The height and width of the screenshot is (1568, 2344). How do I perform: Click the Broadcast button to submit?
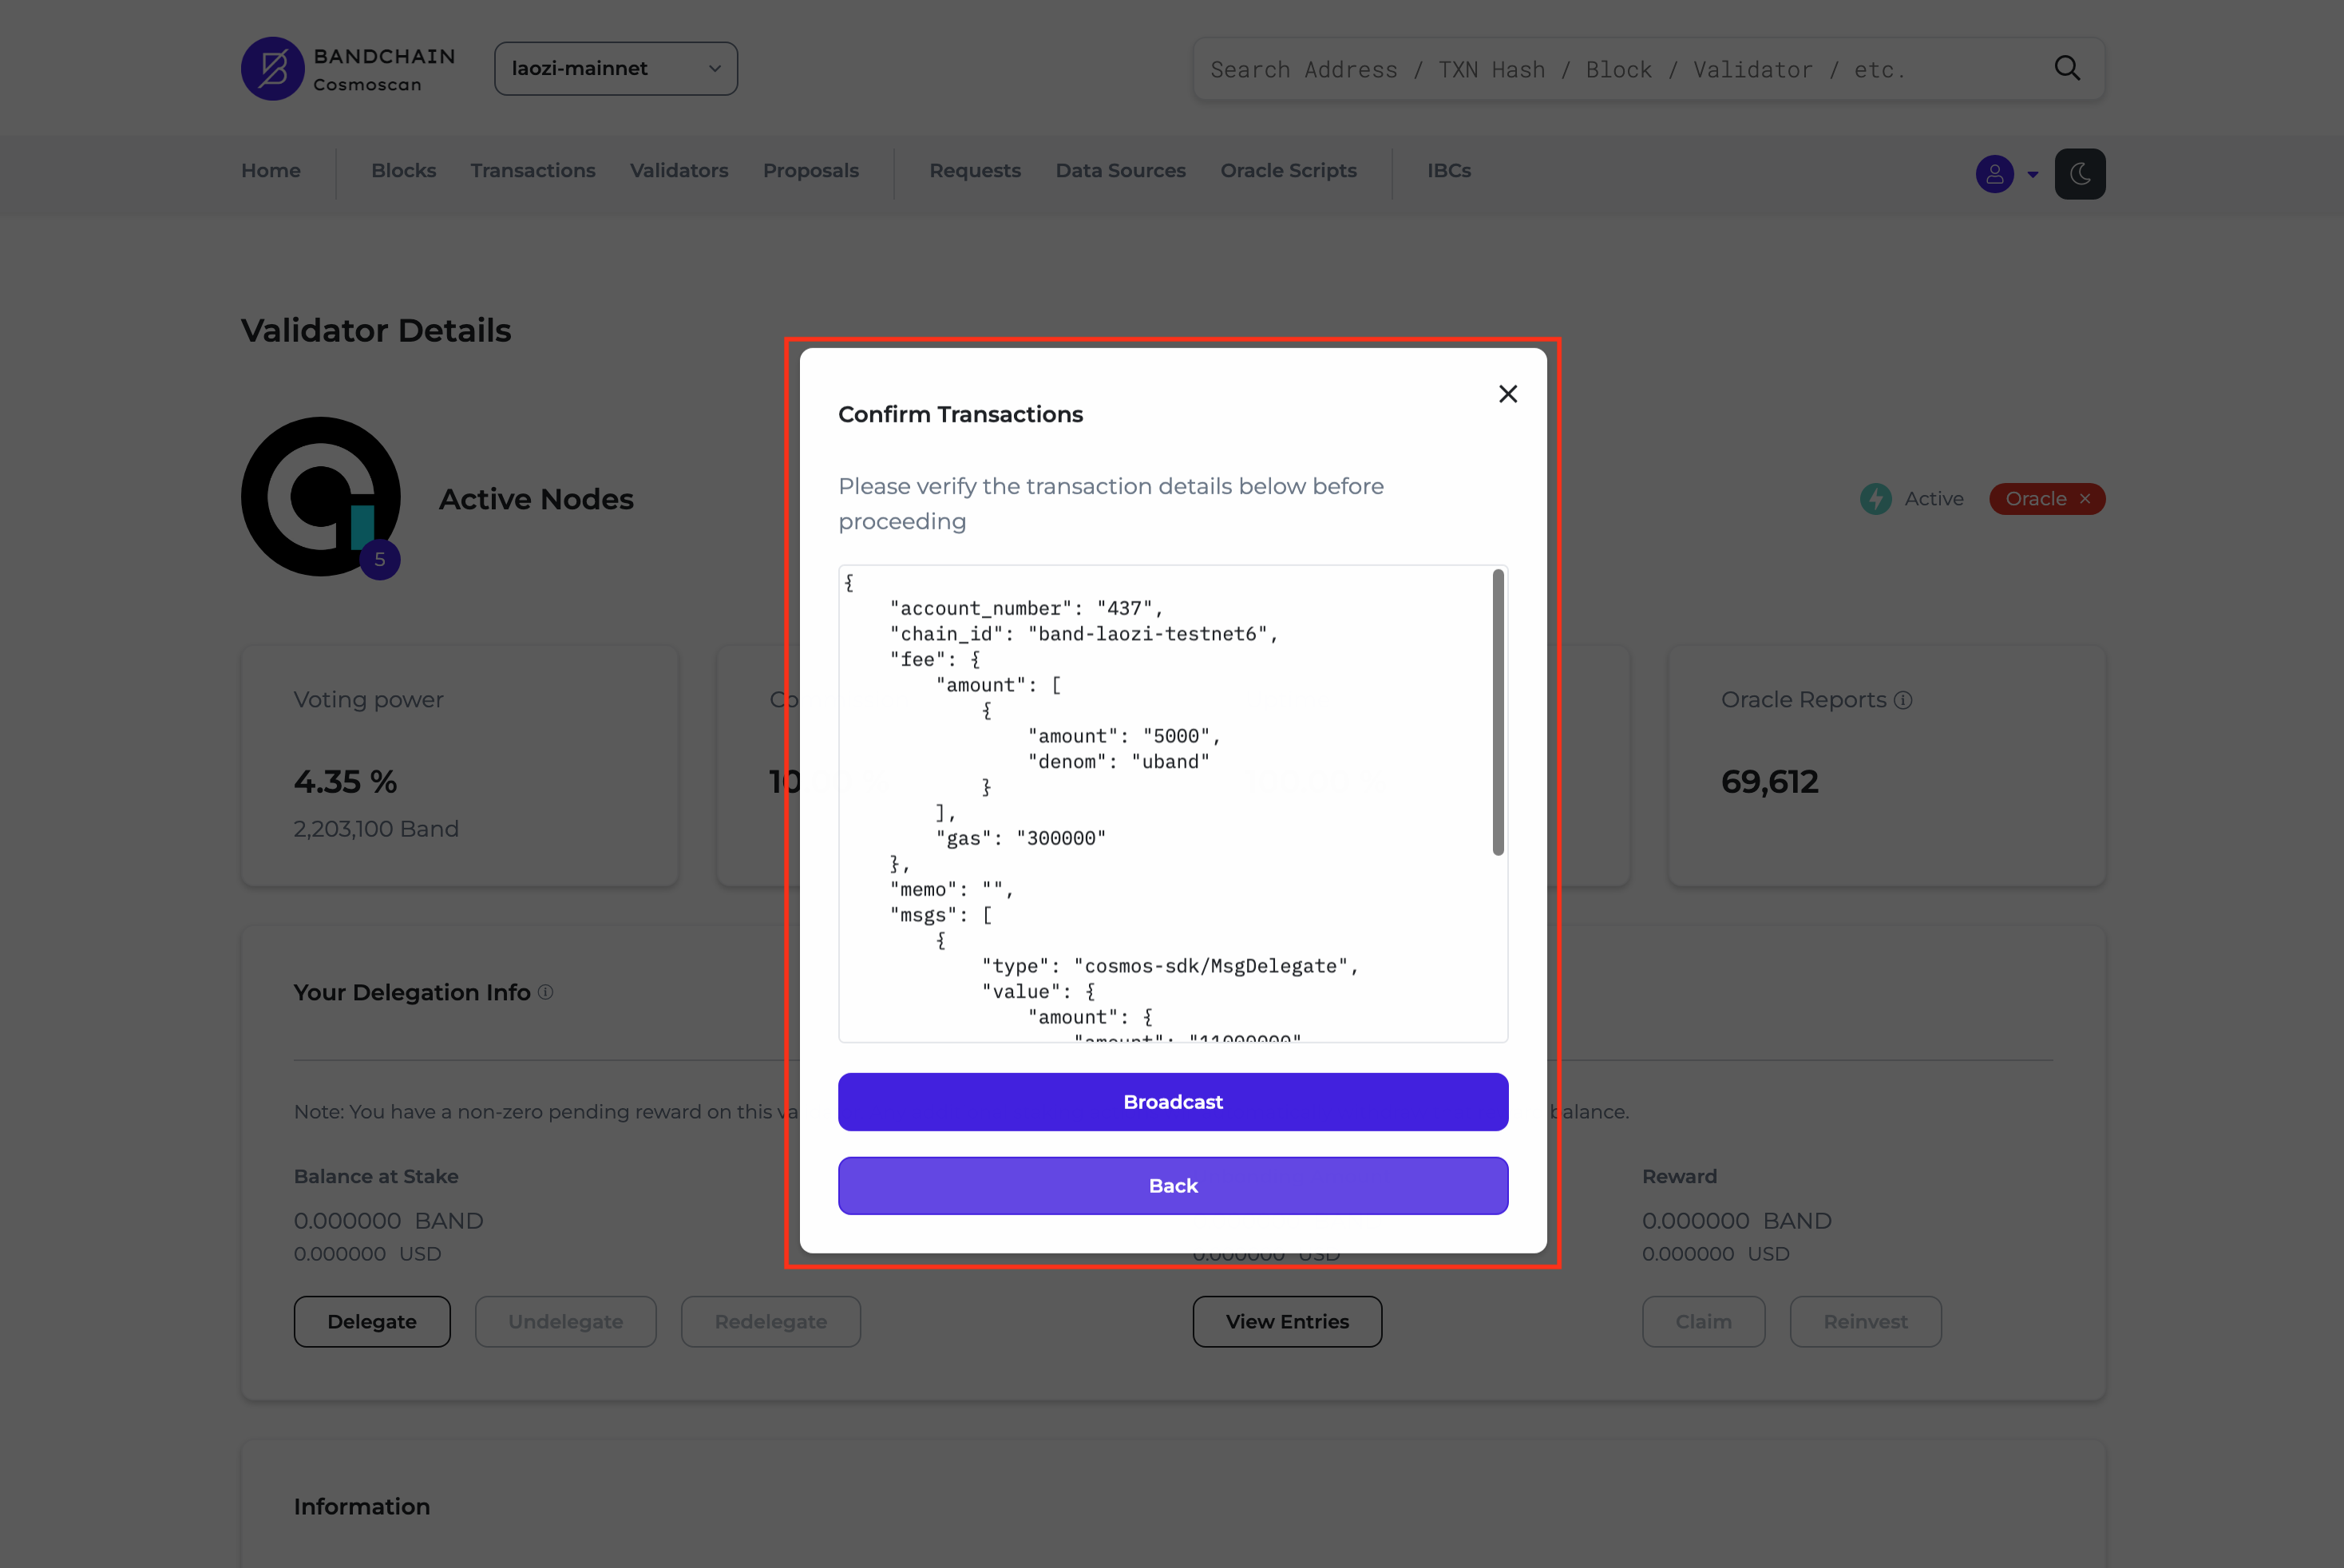(x=1172, y=1101)
